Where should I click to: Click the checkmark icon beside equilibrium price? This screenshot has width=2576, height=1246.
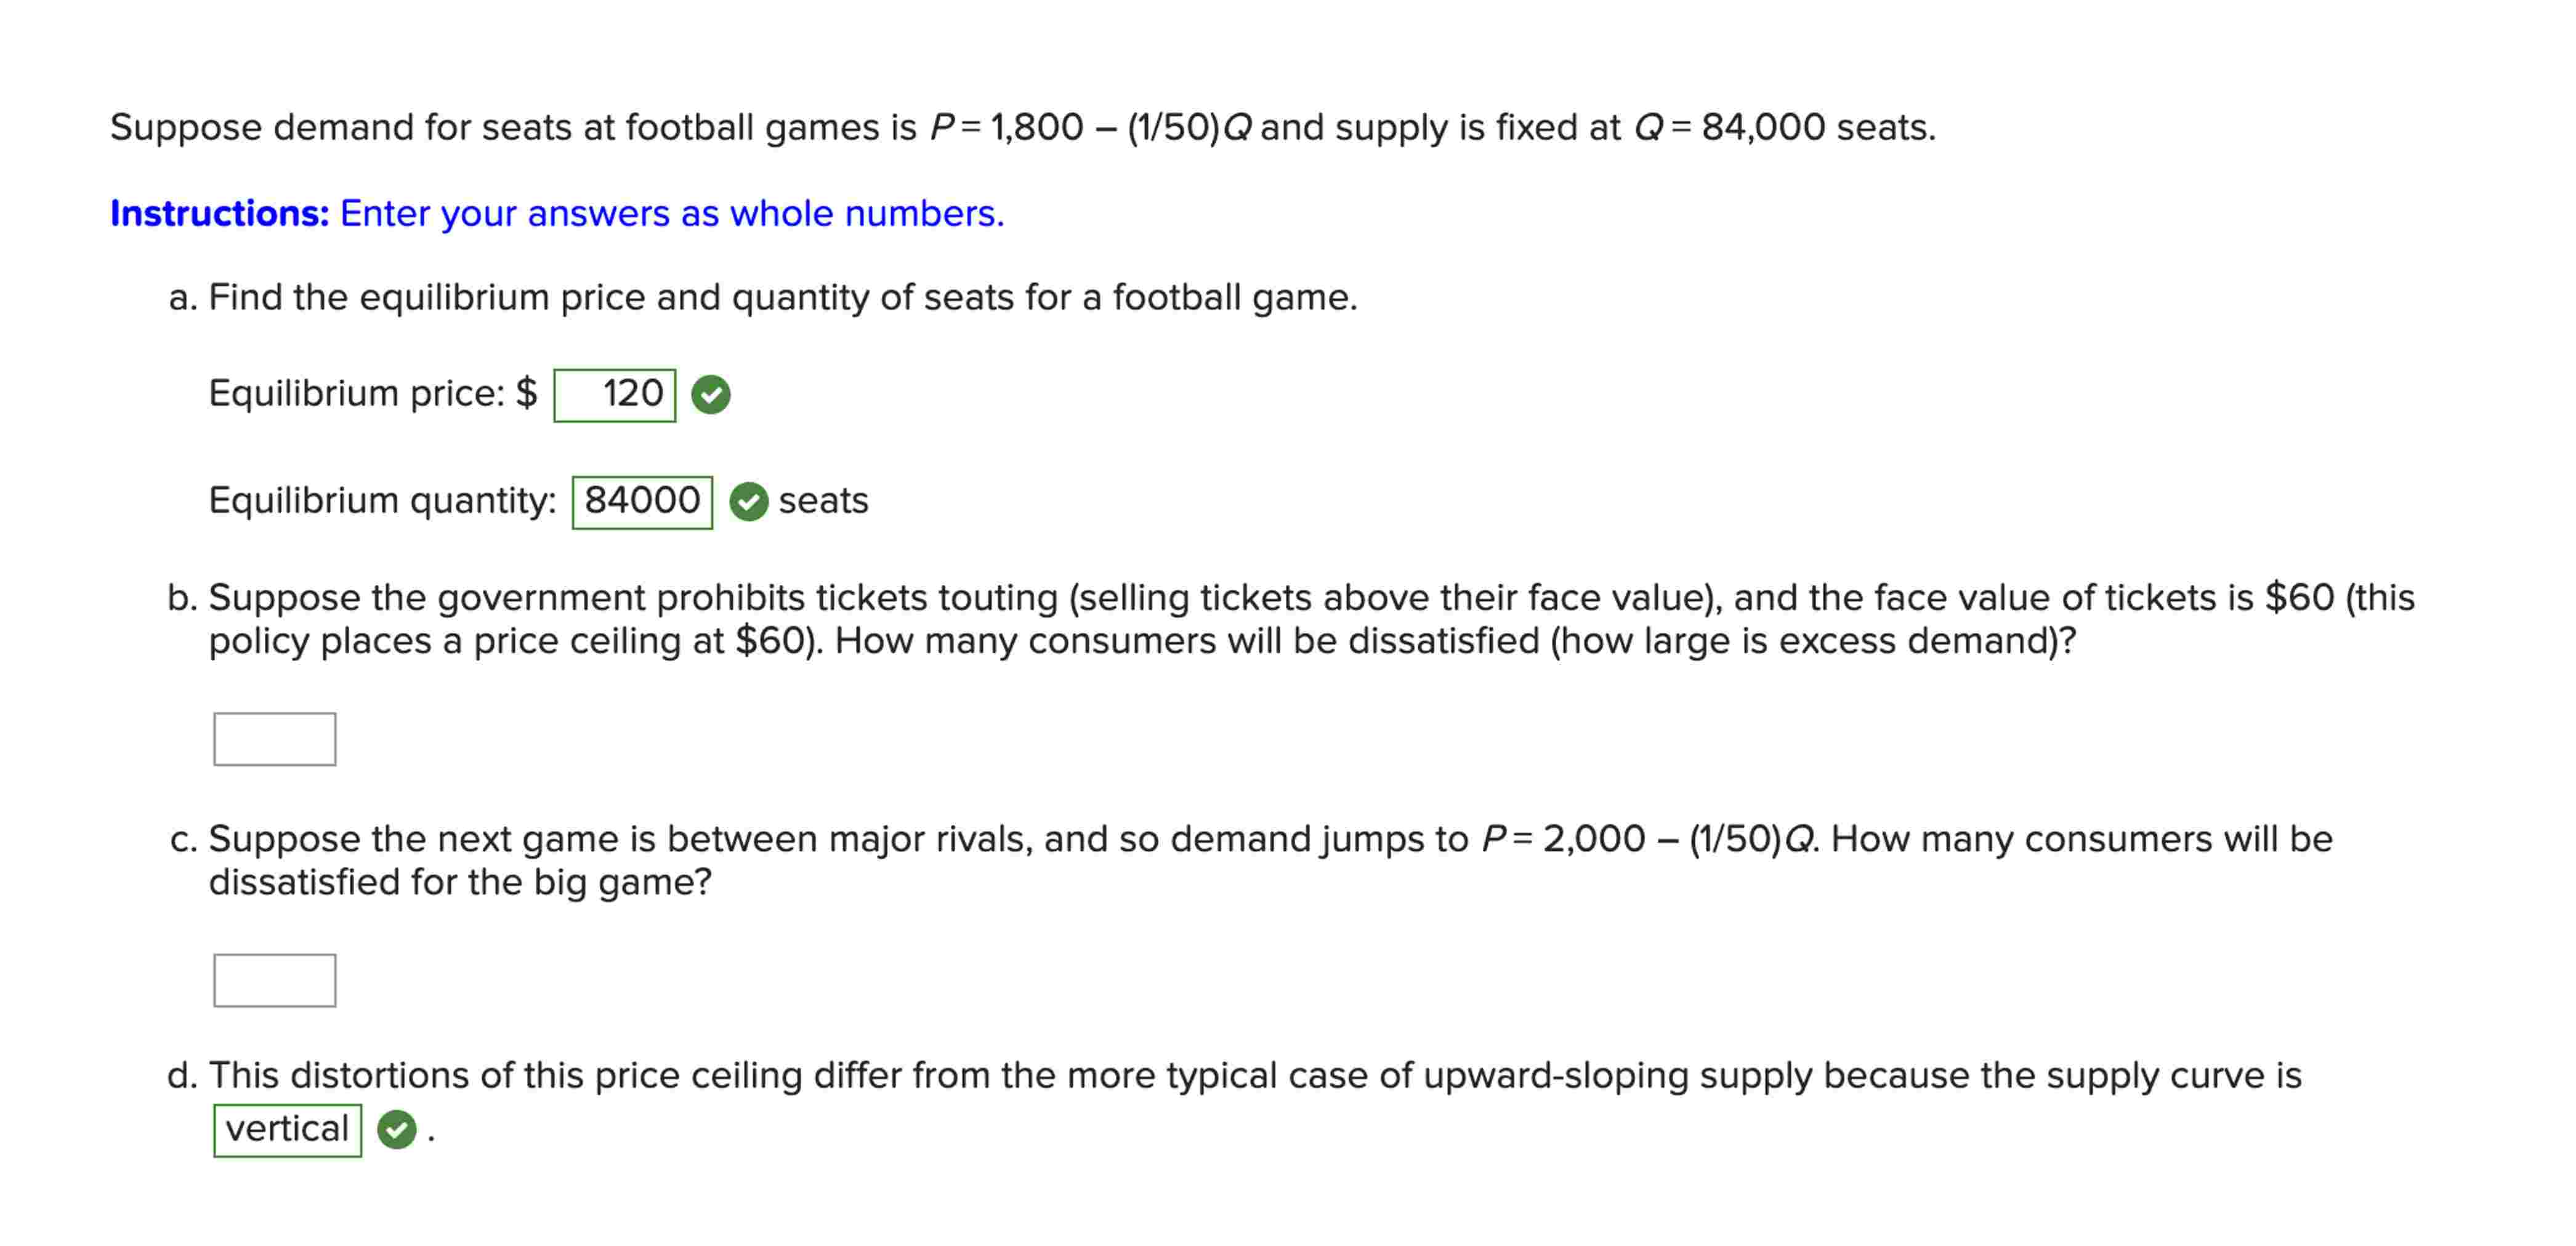710,394
